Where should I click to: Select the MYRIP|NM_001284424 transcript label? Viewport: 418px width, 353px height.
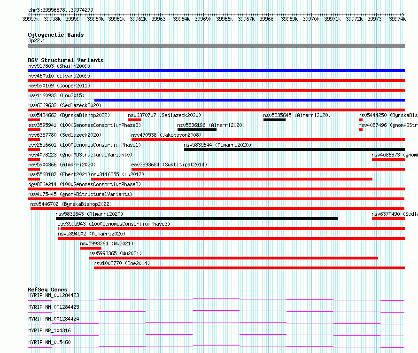coord(54,319)
